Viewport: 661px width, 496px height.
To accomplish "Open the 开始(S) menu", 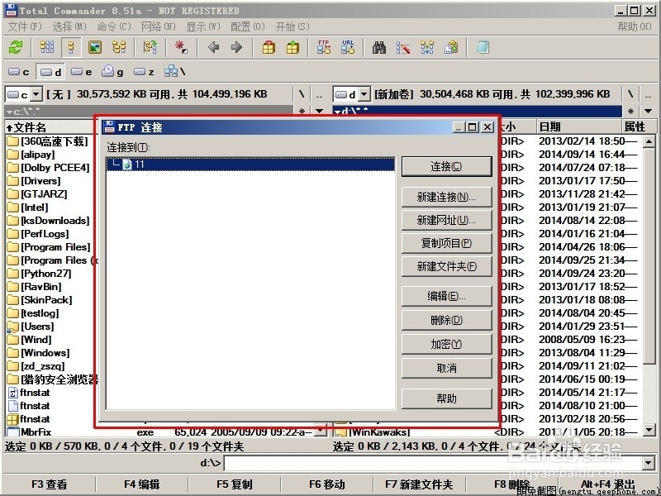I will point(292,26).
